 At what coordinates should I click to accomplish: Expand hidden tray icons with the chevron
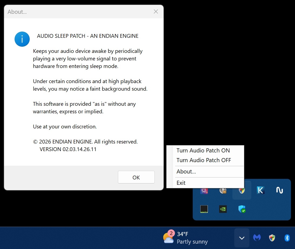click(x=242, y=238)
